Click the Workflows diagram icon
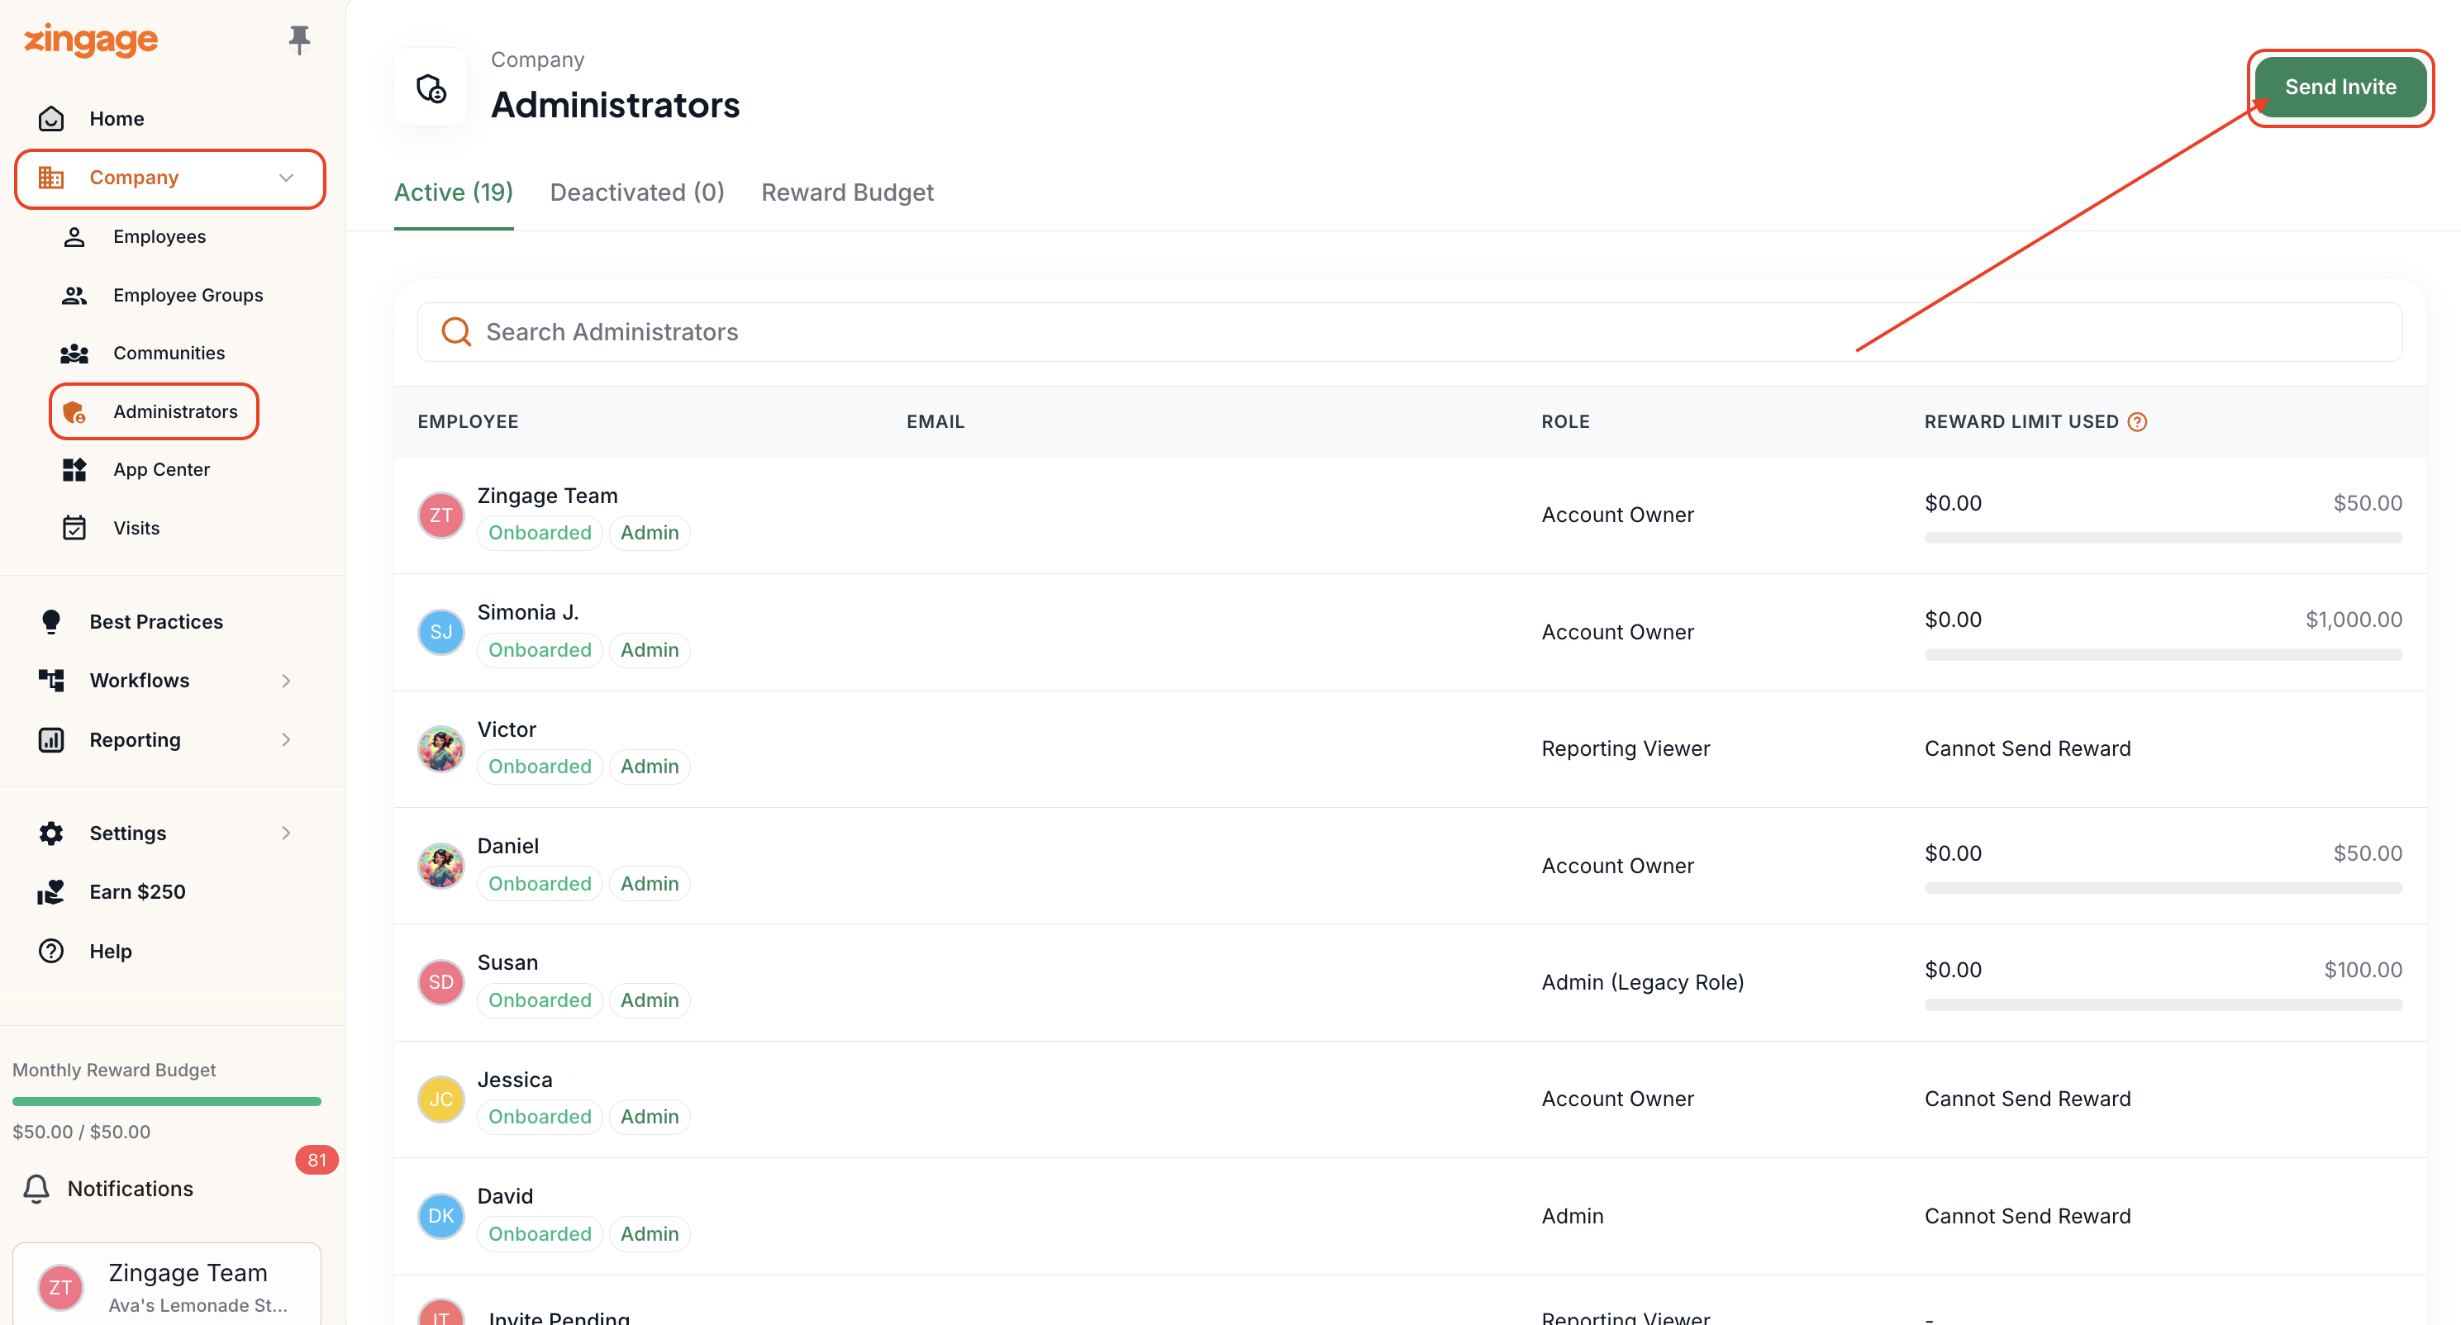This screenshot has height=1325, width=2461. pyautogui.click(x=50, y=680)
